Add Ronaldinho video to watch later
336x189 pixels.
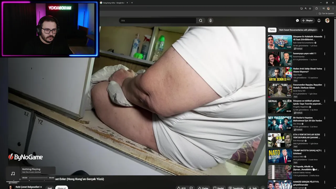pos(289,168)
